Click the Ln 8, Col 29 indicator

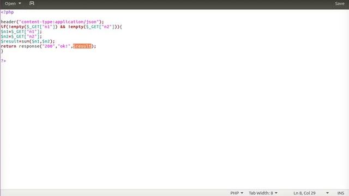(x=304, y=193)
